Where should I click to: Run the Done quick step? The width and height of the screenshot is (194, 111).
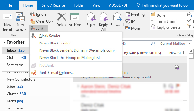point(158,15)
